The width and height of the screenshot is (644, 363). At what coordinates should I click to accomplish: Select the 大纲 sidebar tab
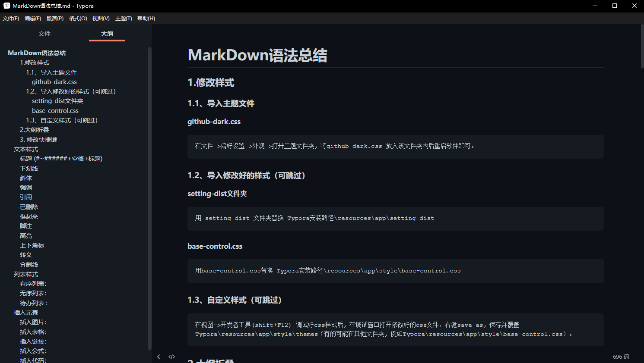107,34
